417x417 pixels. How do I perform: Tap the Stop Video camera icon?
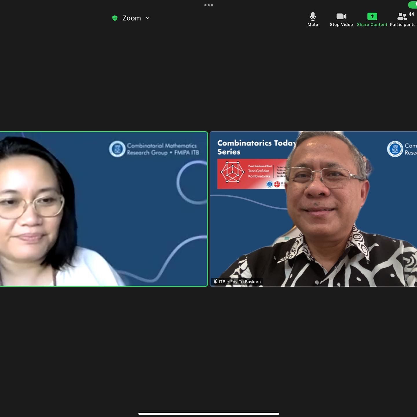pyautogui.click(x=341, y=16)
